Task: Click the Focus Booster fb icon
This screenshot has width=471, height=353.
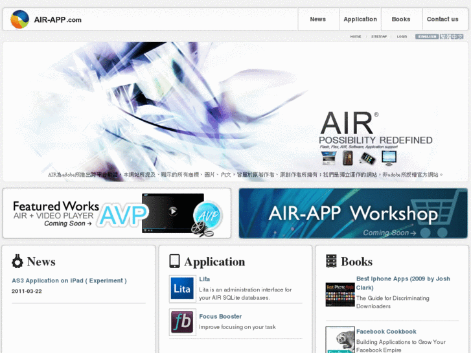Action: (x=182, y=322)
